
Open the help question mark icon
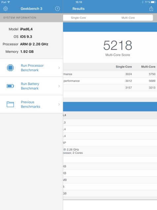click(58, 9)
